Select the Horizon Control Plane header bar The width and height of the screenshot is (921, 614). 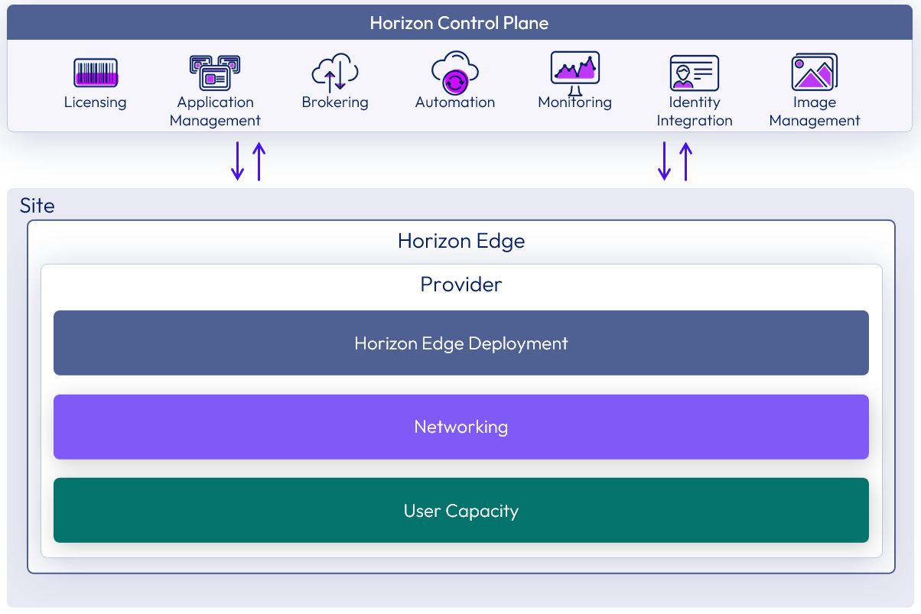tap(459, 23)
